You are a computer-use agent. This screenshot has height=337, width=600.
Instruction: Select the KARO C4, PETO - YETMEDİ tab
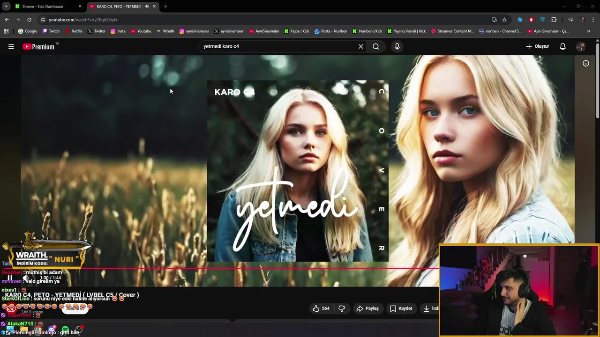coord(118,7)
